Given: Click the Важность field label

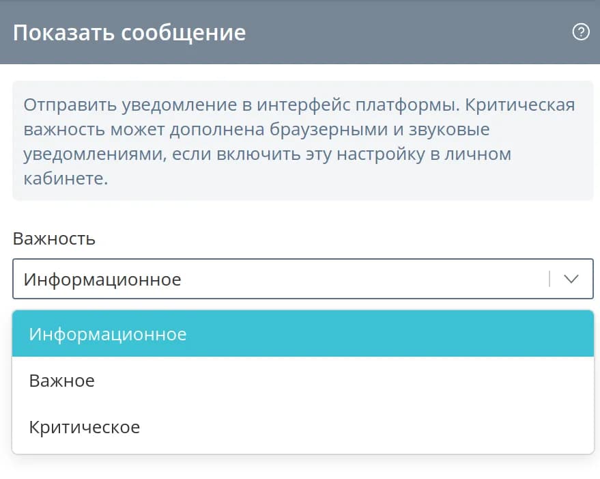Looking at the screenshot, I should coord(54,238).
